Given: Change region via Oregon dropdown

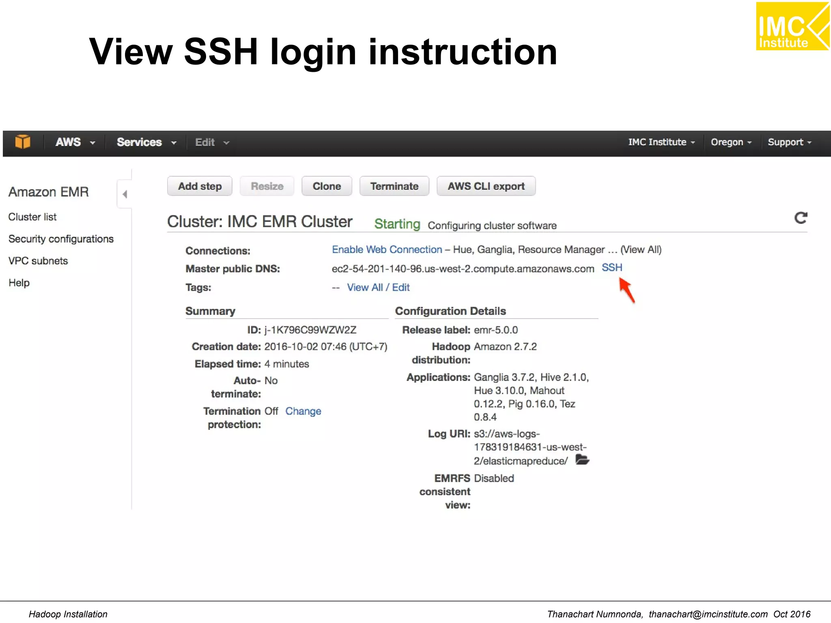Looking at the screenshot, I should tap(731, 142).
